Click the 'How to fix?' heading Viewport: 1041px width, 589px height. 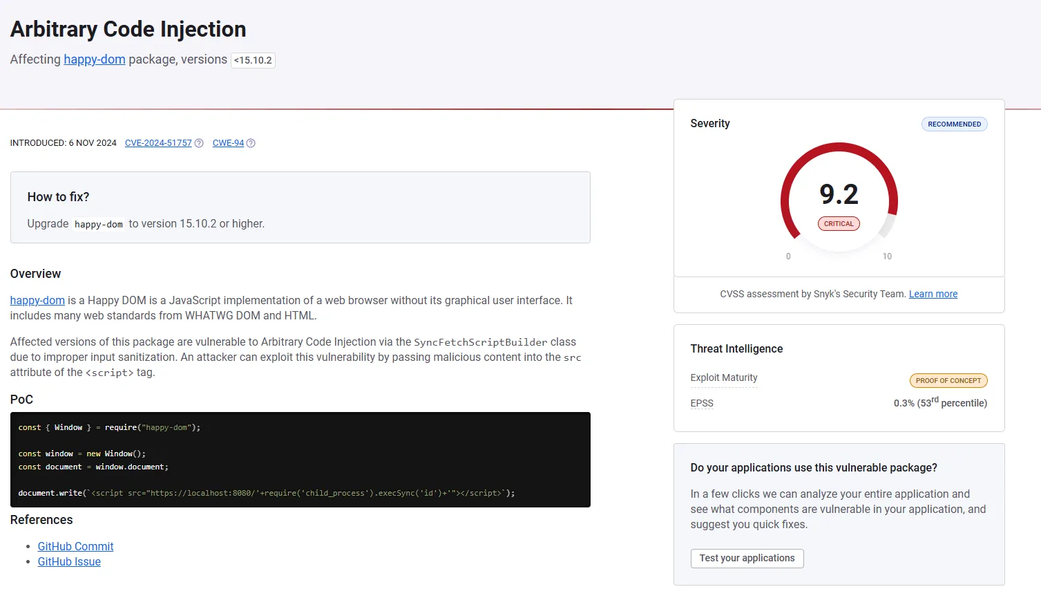coord(59,197)
